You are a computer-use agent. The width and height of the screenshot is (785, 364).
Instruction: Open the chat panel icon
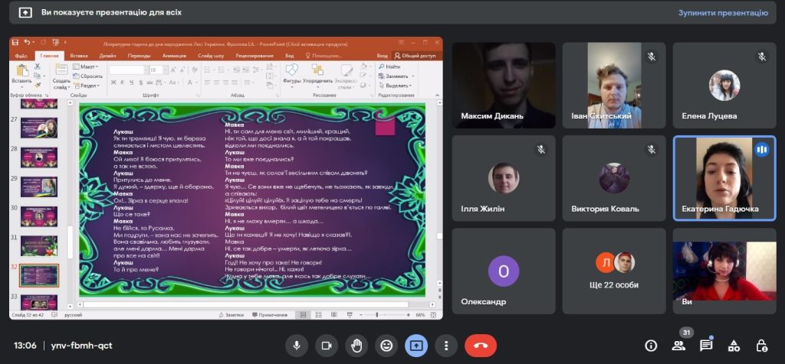click(x=706, y=345)
